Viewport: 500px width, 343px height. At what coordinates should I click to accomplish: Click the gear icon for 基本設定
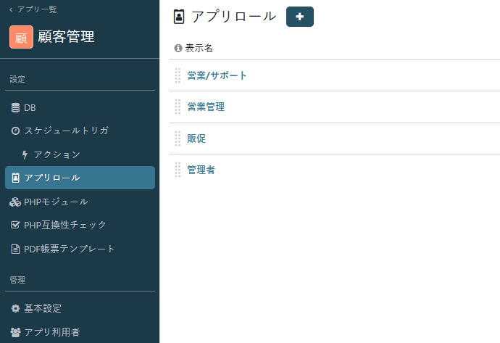(15, 308)
